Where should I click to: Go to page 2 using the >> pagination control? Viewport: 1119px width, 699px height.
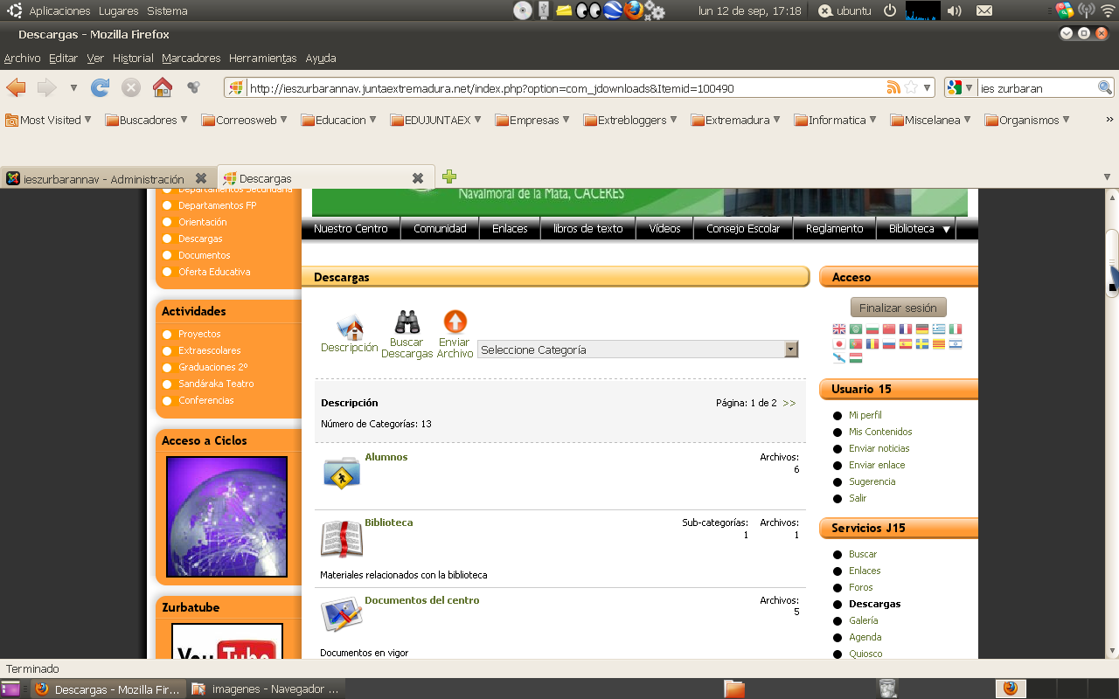786,403
